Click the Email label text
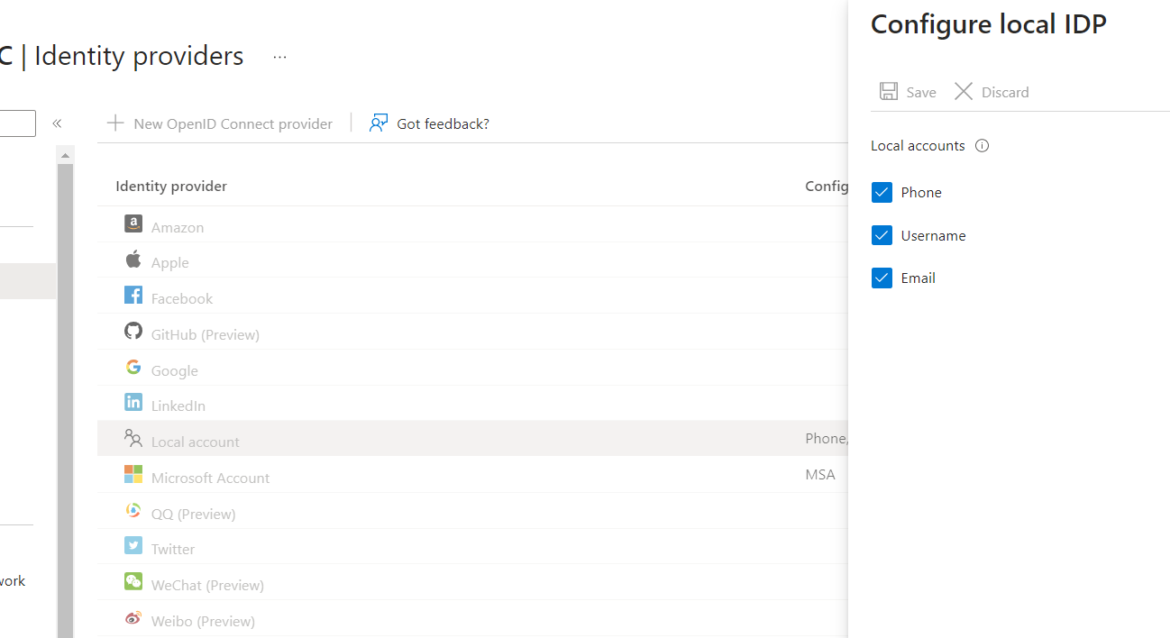The width and height of the screenshot is (1170, 638). 919,278
